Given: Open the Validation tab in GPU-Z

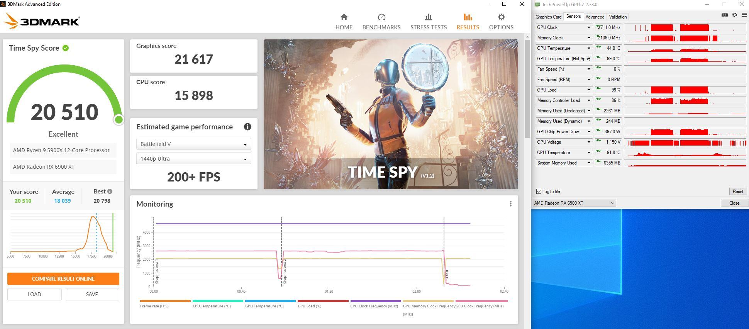Looking at the screenshot, I should click(x=618, y=17).
